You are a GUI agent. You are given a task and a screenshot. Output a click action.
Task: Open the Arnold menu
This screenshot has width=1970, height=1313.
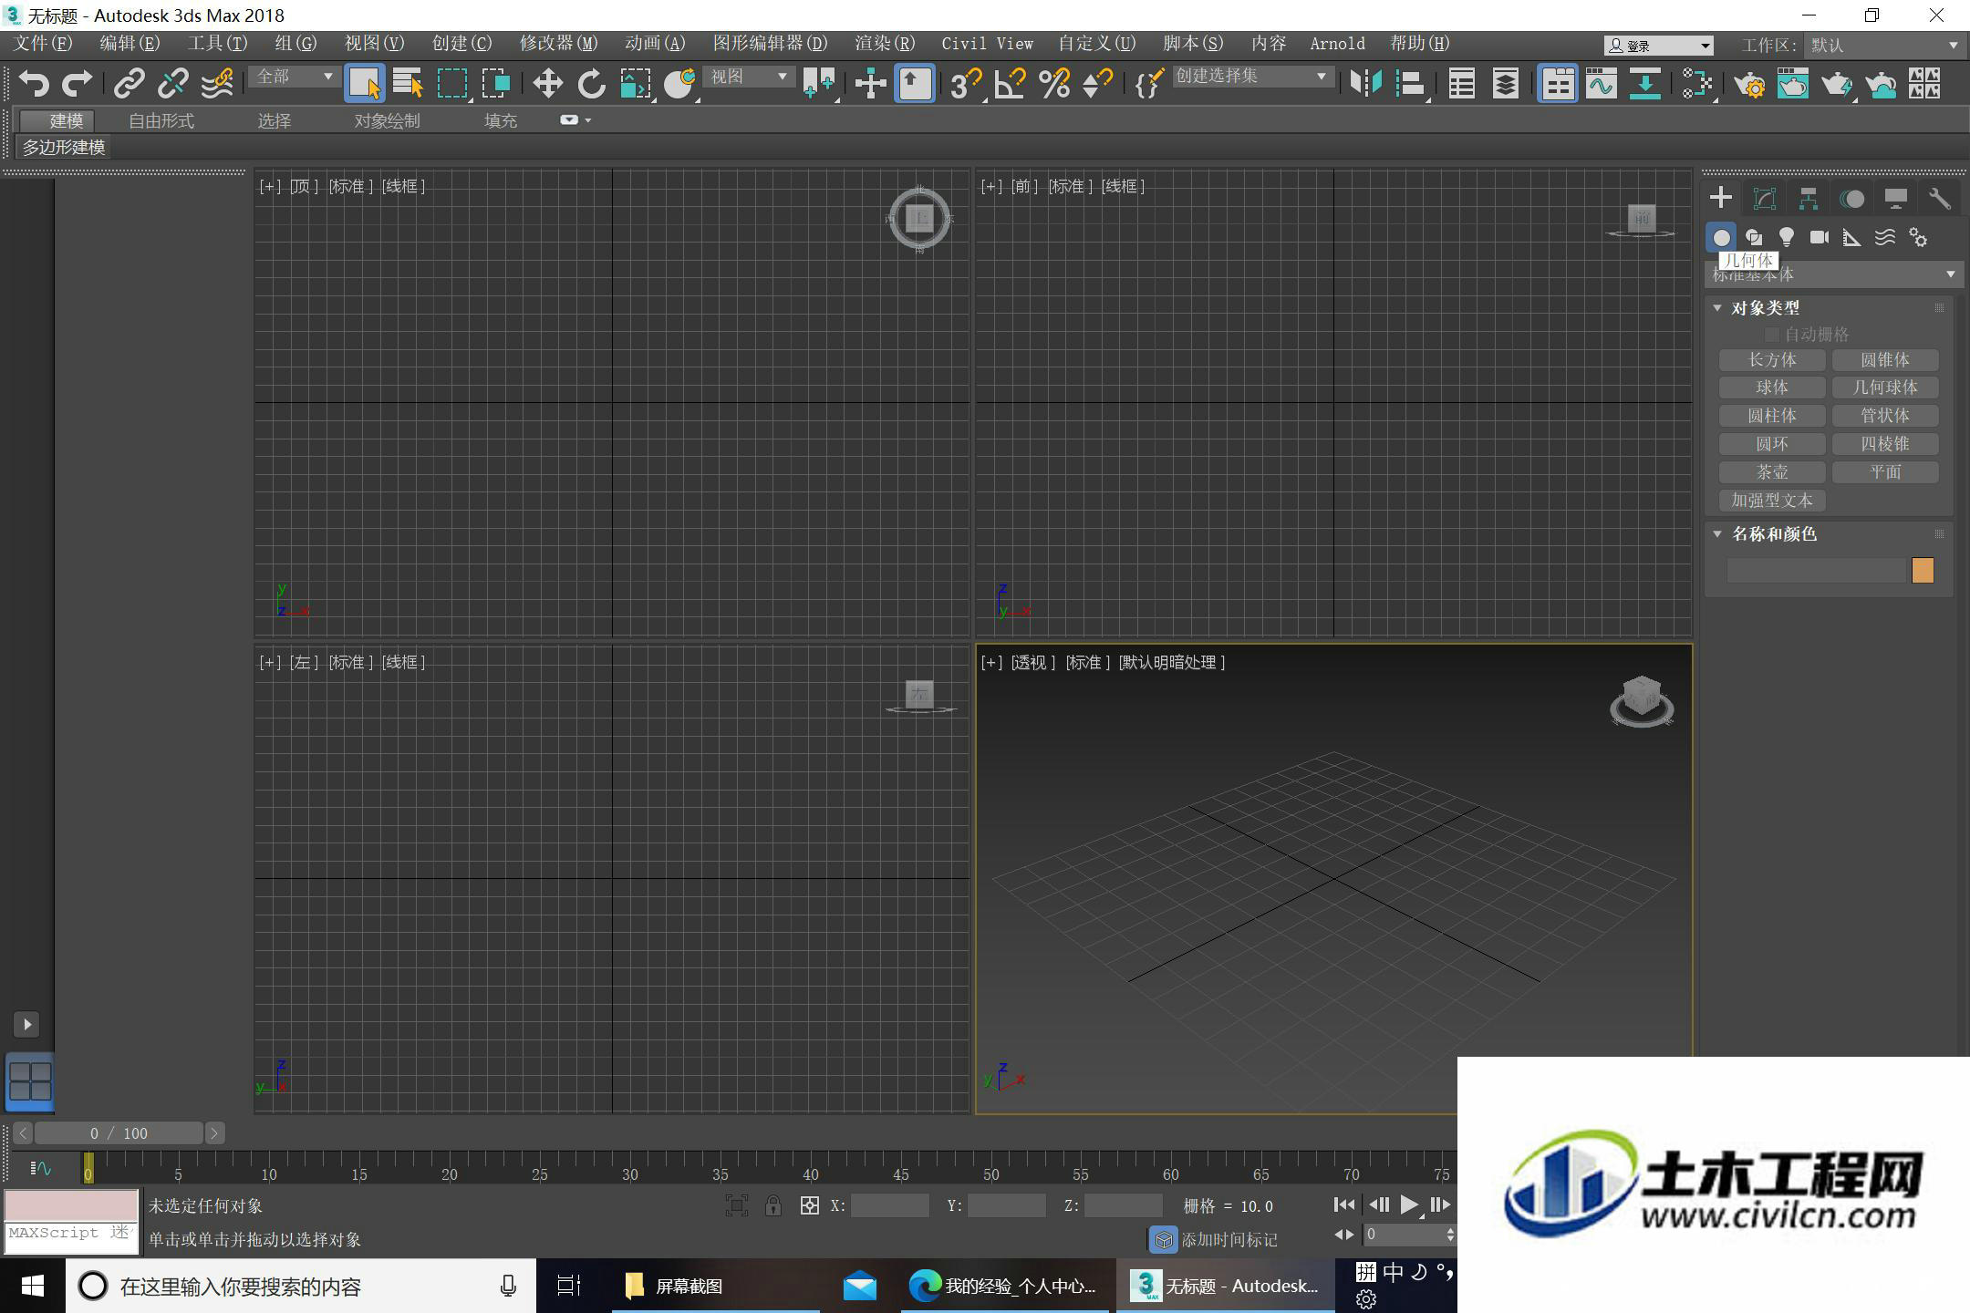tap(1337, 44)
